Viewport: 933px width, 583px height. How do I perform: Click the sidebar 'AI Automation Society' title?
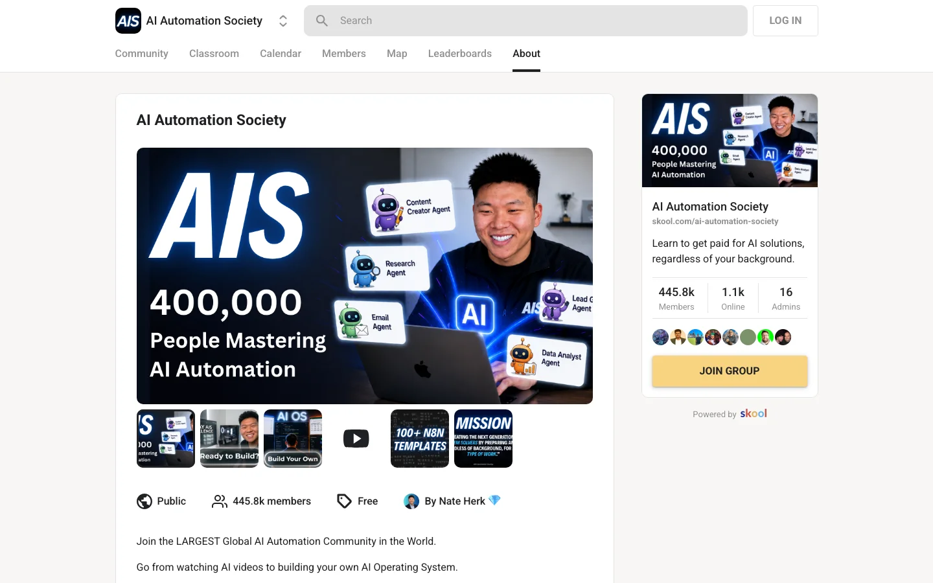(710, 207)
